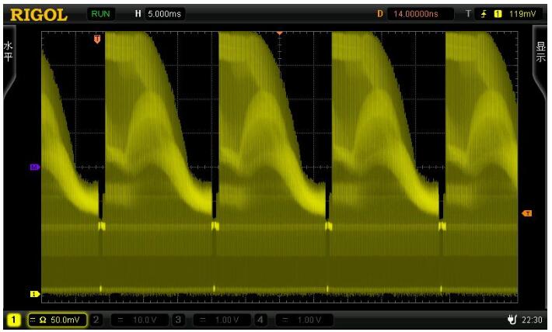The image size is (552, 332).
Task: Open the right 显示 display menu tab
Action: pyautogui.click(x=541, y=59)
